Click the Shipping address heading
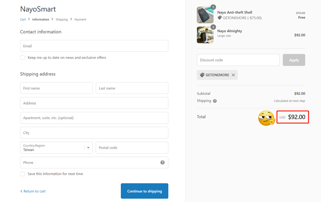Screen dimensions: 321x202 pyautogui.click(x=38, y=74)
